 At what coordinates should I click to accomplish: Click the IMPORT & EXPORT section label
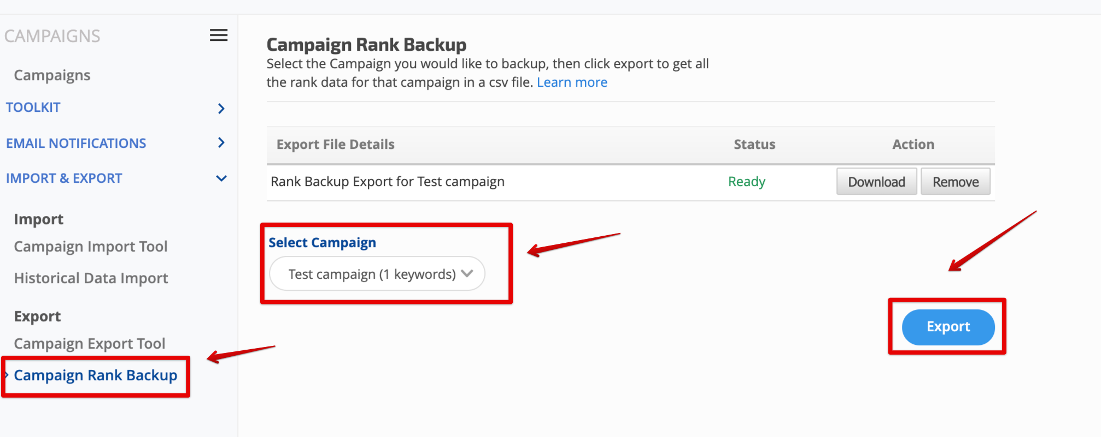[x=64, y=178]
